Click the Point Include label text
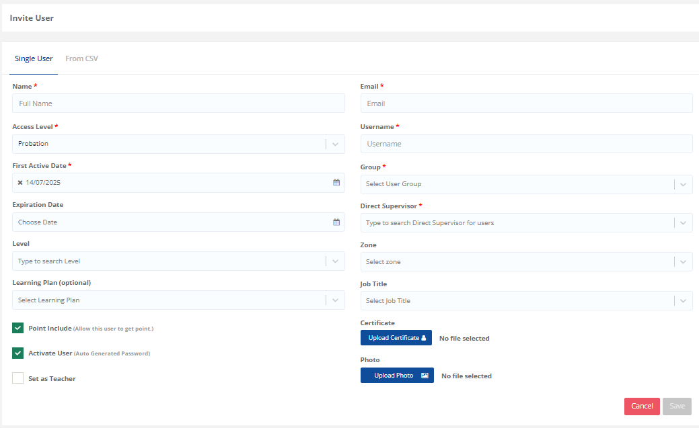Viewport: 699px width, 428px height. click(x=50, y=329)
